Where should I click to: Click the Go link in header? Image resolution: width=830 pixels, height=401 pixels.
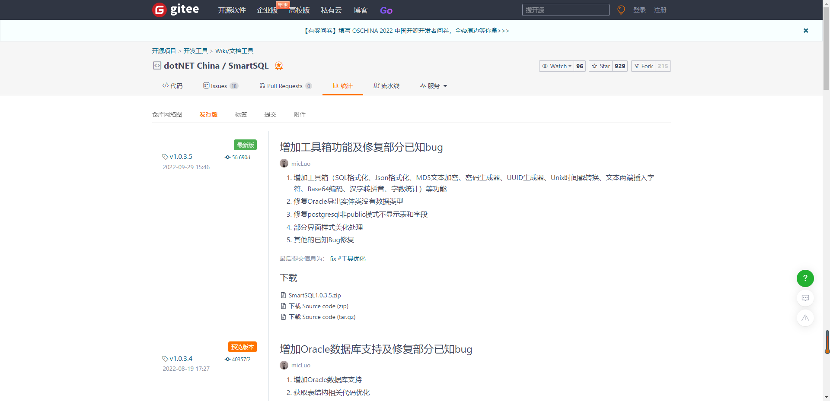(386, 10)
